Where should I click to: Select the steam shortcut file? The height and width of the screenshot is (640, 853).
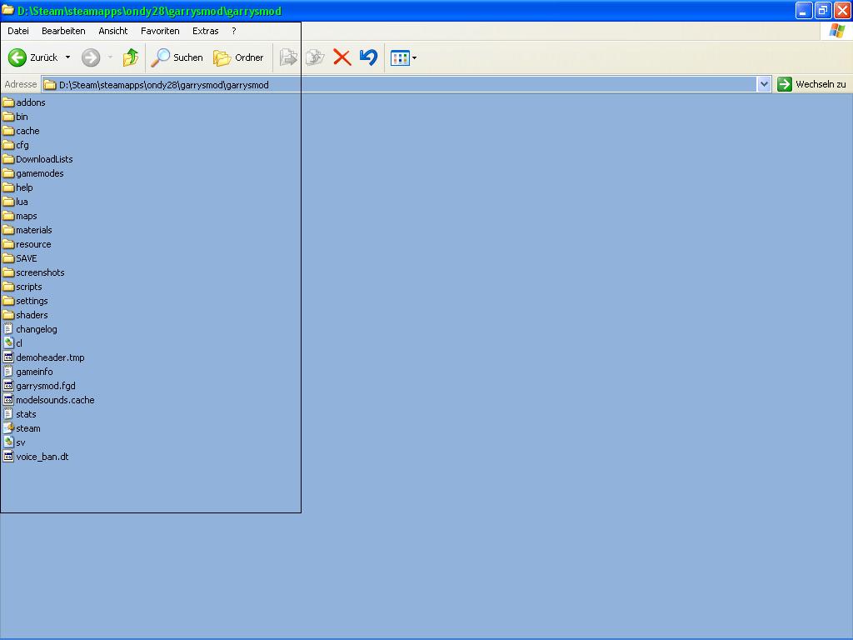27,428
